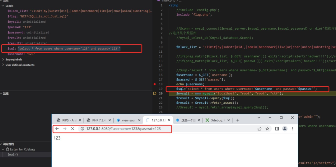The image size is (336, 167).
Task: Select the $sql variable value
Action: point(69,49)
